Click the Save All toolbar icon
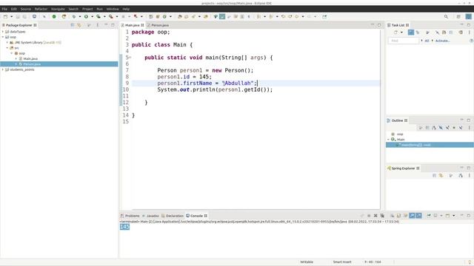Screen dimensions: 474x266 tap(24, 16)
